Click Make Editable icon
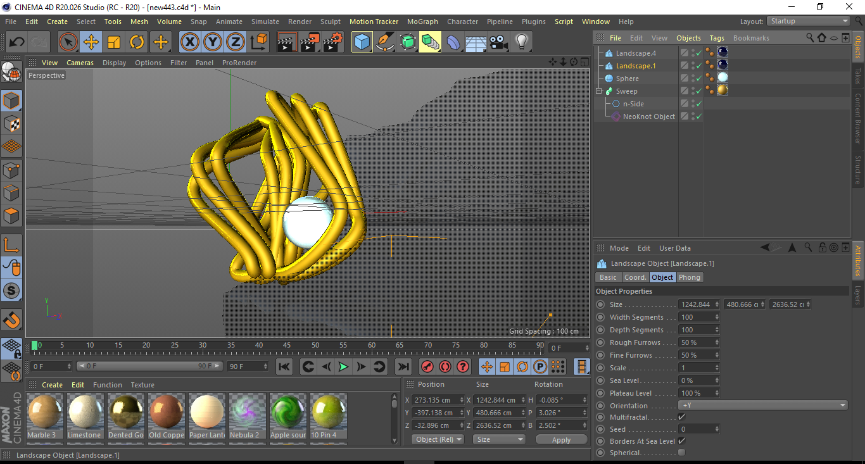 [11, 73]
